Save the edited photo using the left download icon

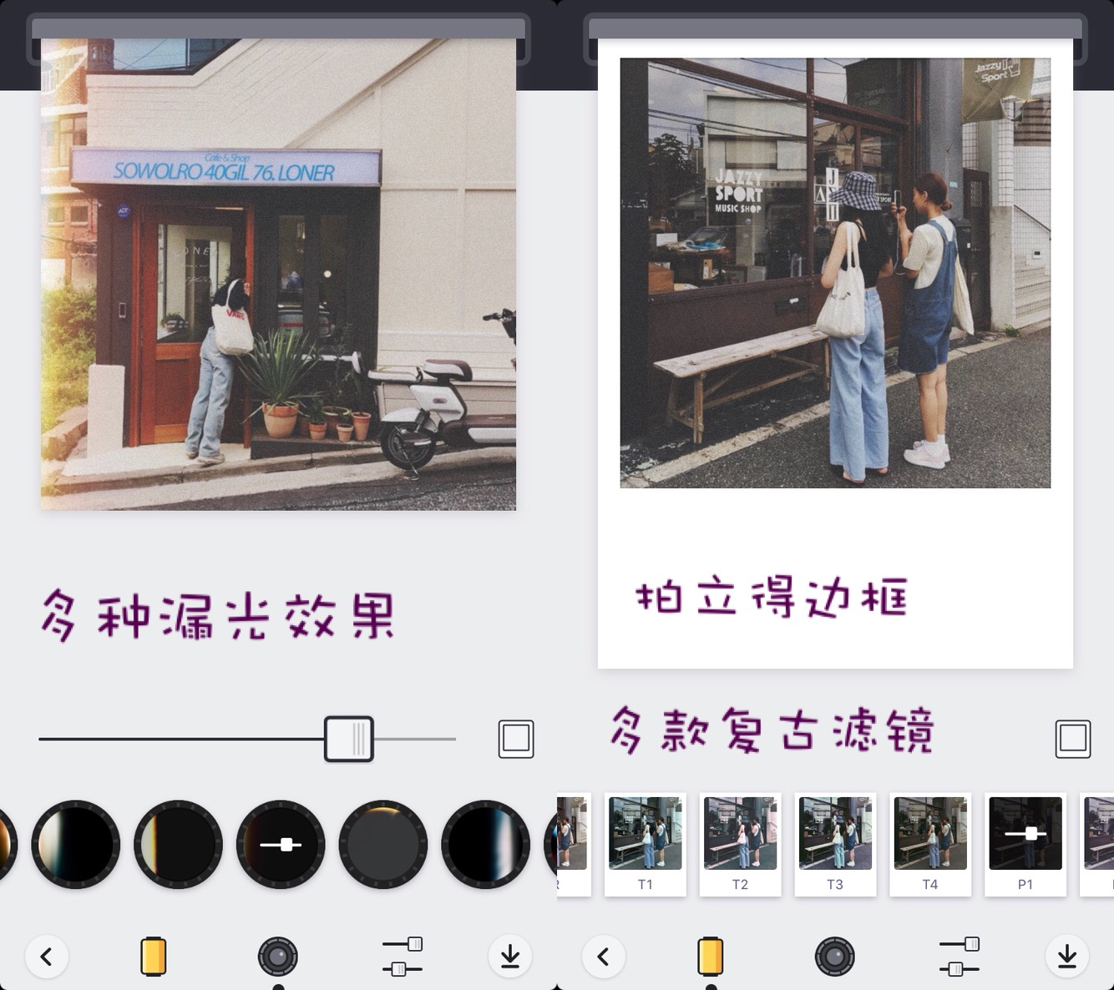509,957
